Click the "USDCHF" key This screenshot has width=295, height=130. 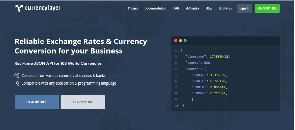click(x=199, y=81)
